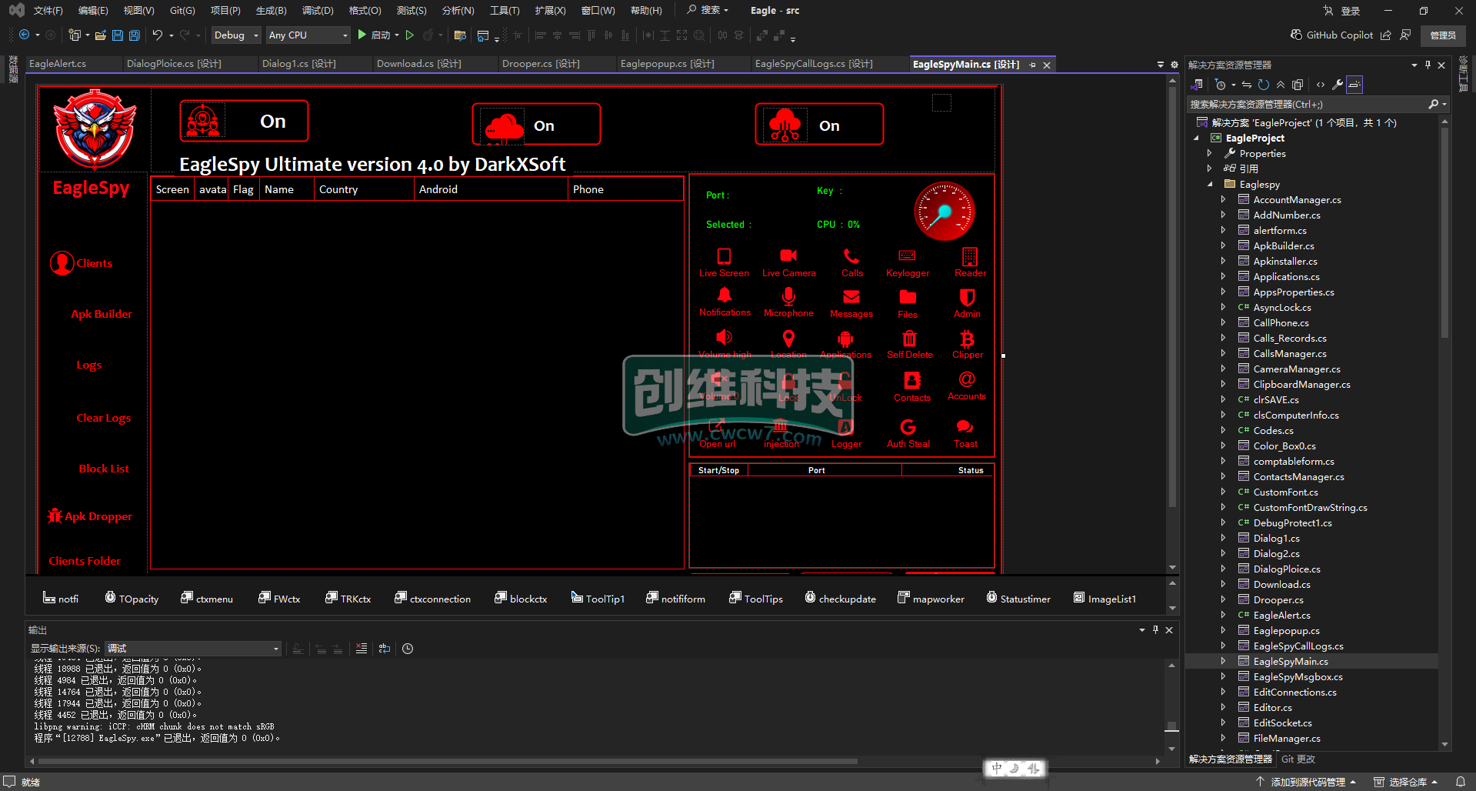Open the Any CPU platform dropdown
Viewport: 1476px width, 791px height.
tap(308, 35)
